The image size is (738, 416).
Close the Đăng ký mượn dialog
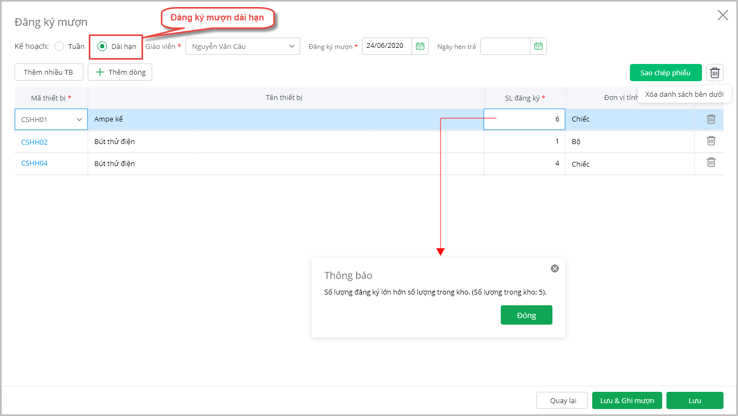[723, 15]
